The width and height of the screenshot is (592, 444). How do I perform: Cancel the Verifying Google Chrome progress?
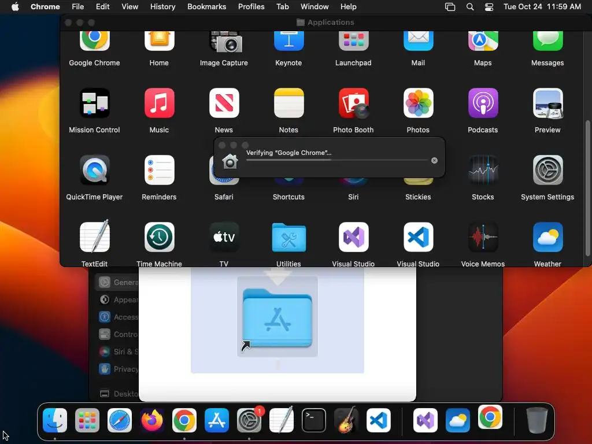point(435,161)
